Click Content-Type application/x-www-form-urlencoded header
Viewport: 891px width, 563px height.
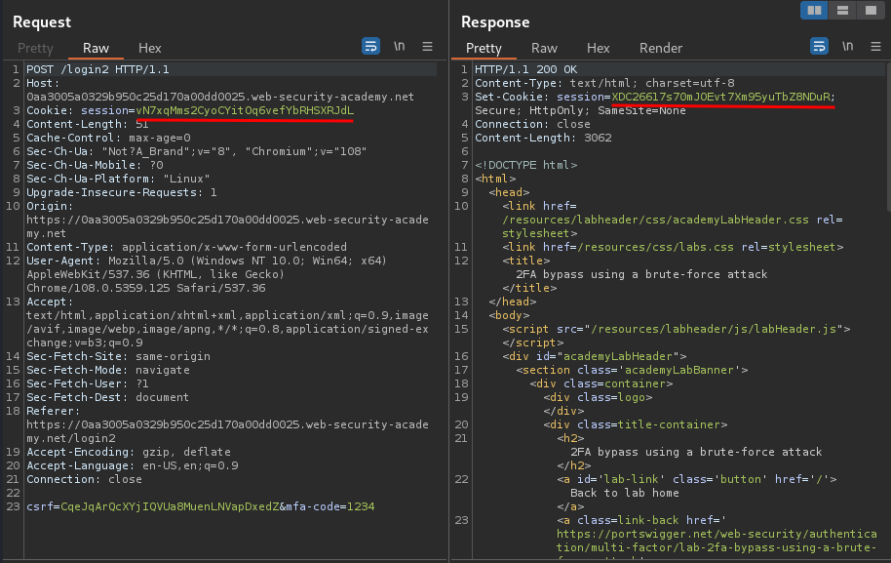point(186,247)
